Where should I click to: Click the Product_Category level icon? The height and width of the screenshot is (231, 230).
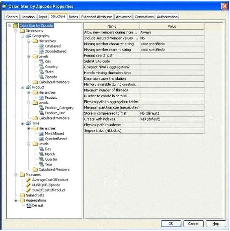(41, 108)
